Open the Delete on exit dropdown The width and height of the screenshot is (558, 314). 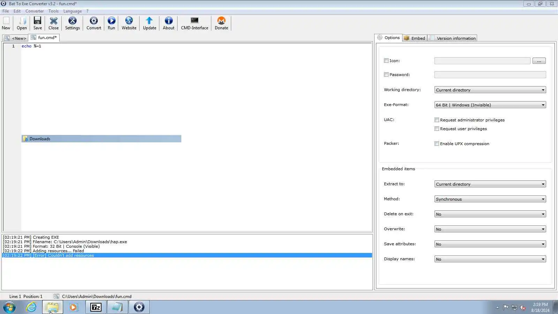(x=490, y=214)
